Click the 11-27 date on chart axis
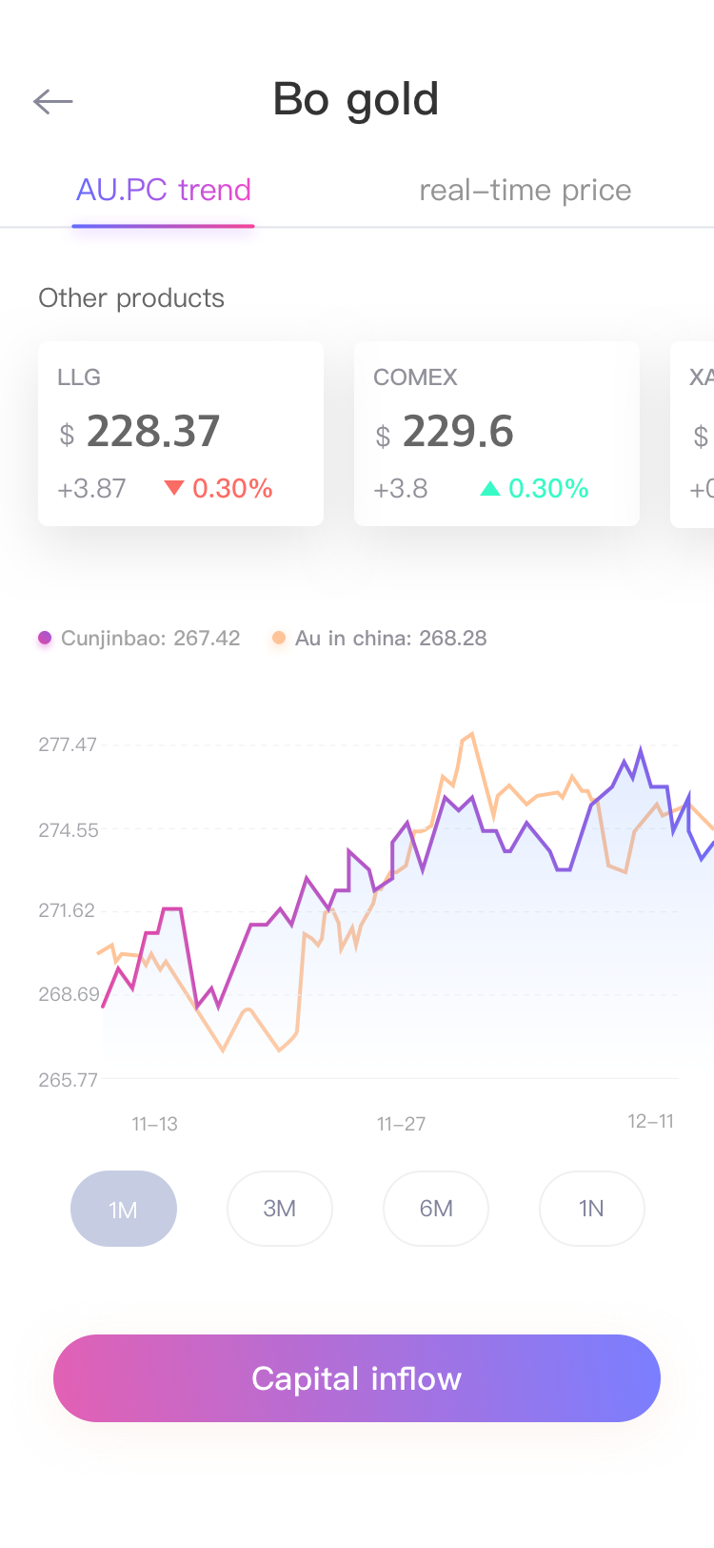This screenshot has width=714, height=1548. [x=401, y=1124]
